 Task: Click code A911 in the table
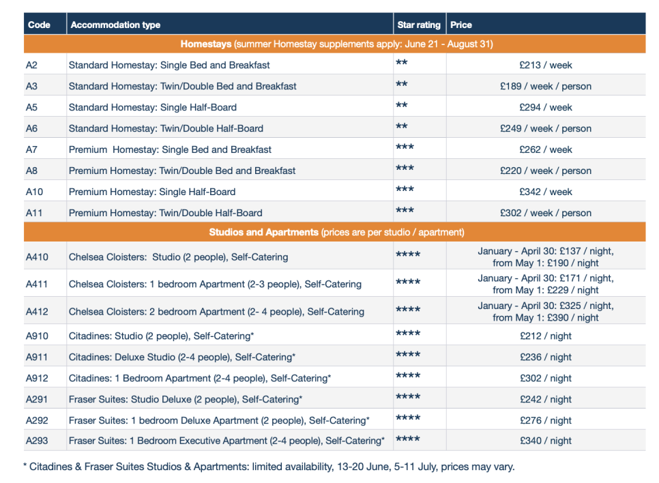37,357
